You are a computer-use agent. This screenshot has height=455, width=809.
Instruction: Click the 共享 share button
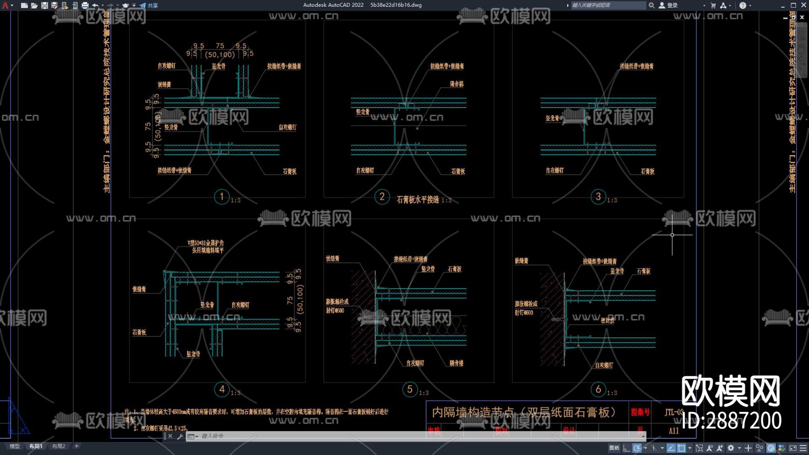tap(149, 5)
